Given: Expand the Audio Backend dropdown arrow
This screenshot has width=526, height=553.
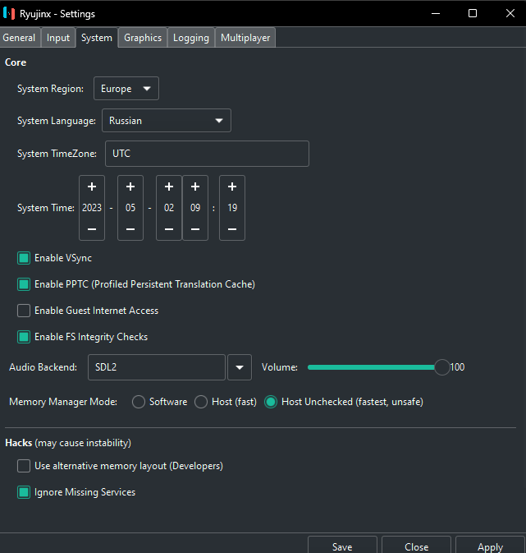Looking at the screenshot, I should click(x=240, y=367).
